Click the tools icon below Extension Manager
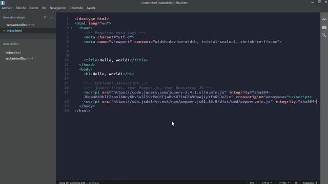The height and width of the screenshot is (184, 328). click(324, 35)
